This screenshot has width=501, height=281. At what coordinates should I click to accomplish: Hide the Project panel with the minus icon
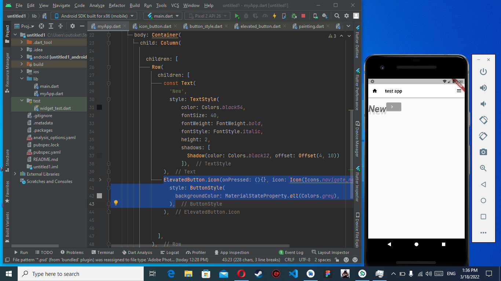click(82, 26)
